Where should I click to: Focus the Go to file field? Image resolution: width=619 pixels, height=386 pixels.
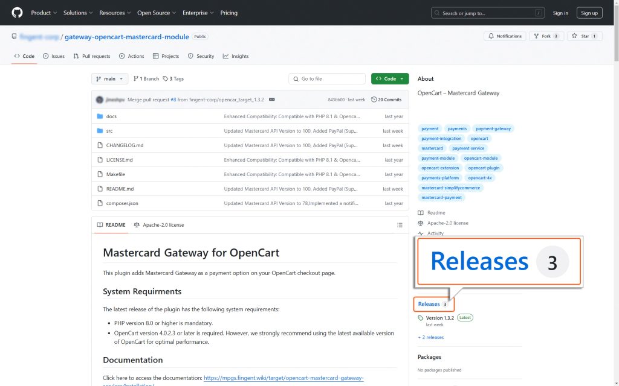point(327,79)
